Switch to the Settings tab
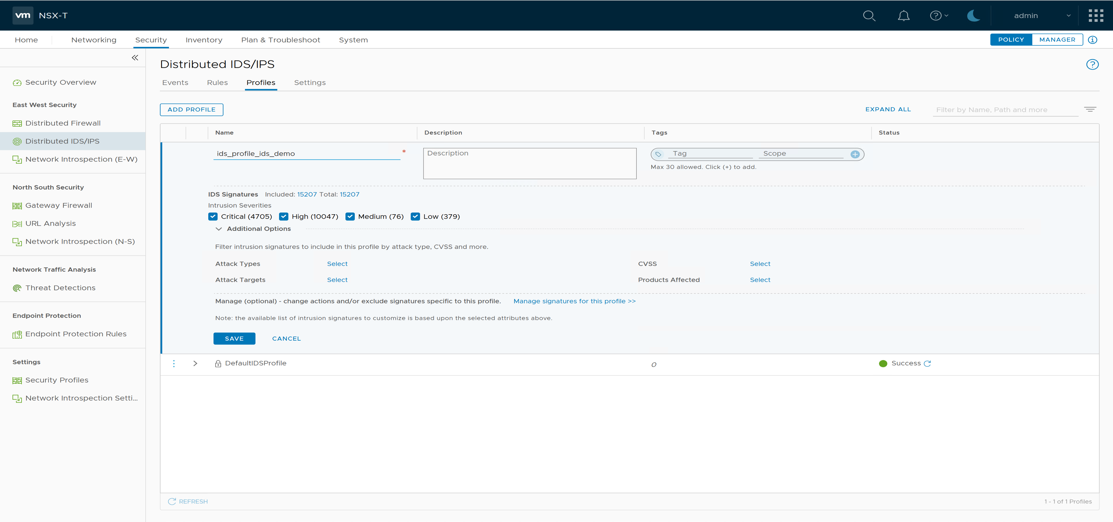The height and width of the screenshot is (522, 1113). click(x=310, y=82)
